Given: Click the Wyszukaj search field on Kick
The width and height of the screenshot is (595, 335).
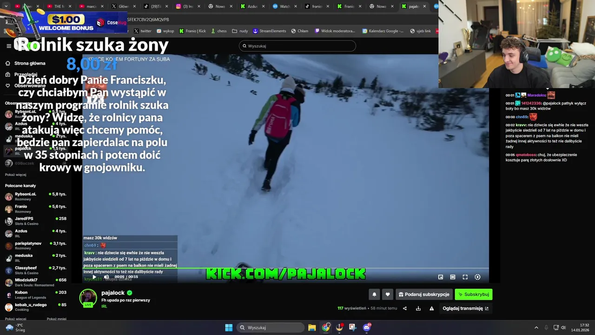Looking at the screenshot, I should pyautogui.click(x=297, y=46).
